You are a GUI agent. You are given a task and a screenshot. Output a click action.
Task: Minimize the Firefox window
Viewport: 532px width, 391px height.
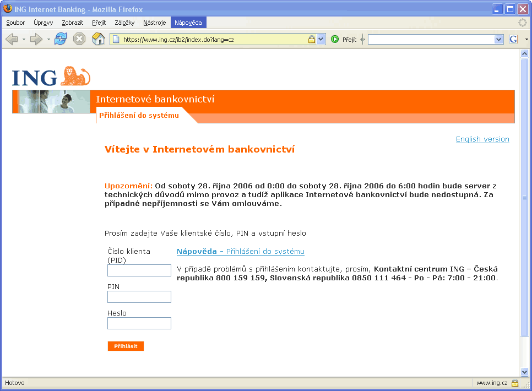pos(497,9)
